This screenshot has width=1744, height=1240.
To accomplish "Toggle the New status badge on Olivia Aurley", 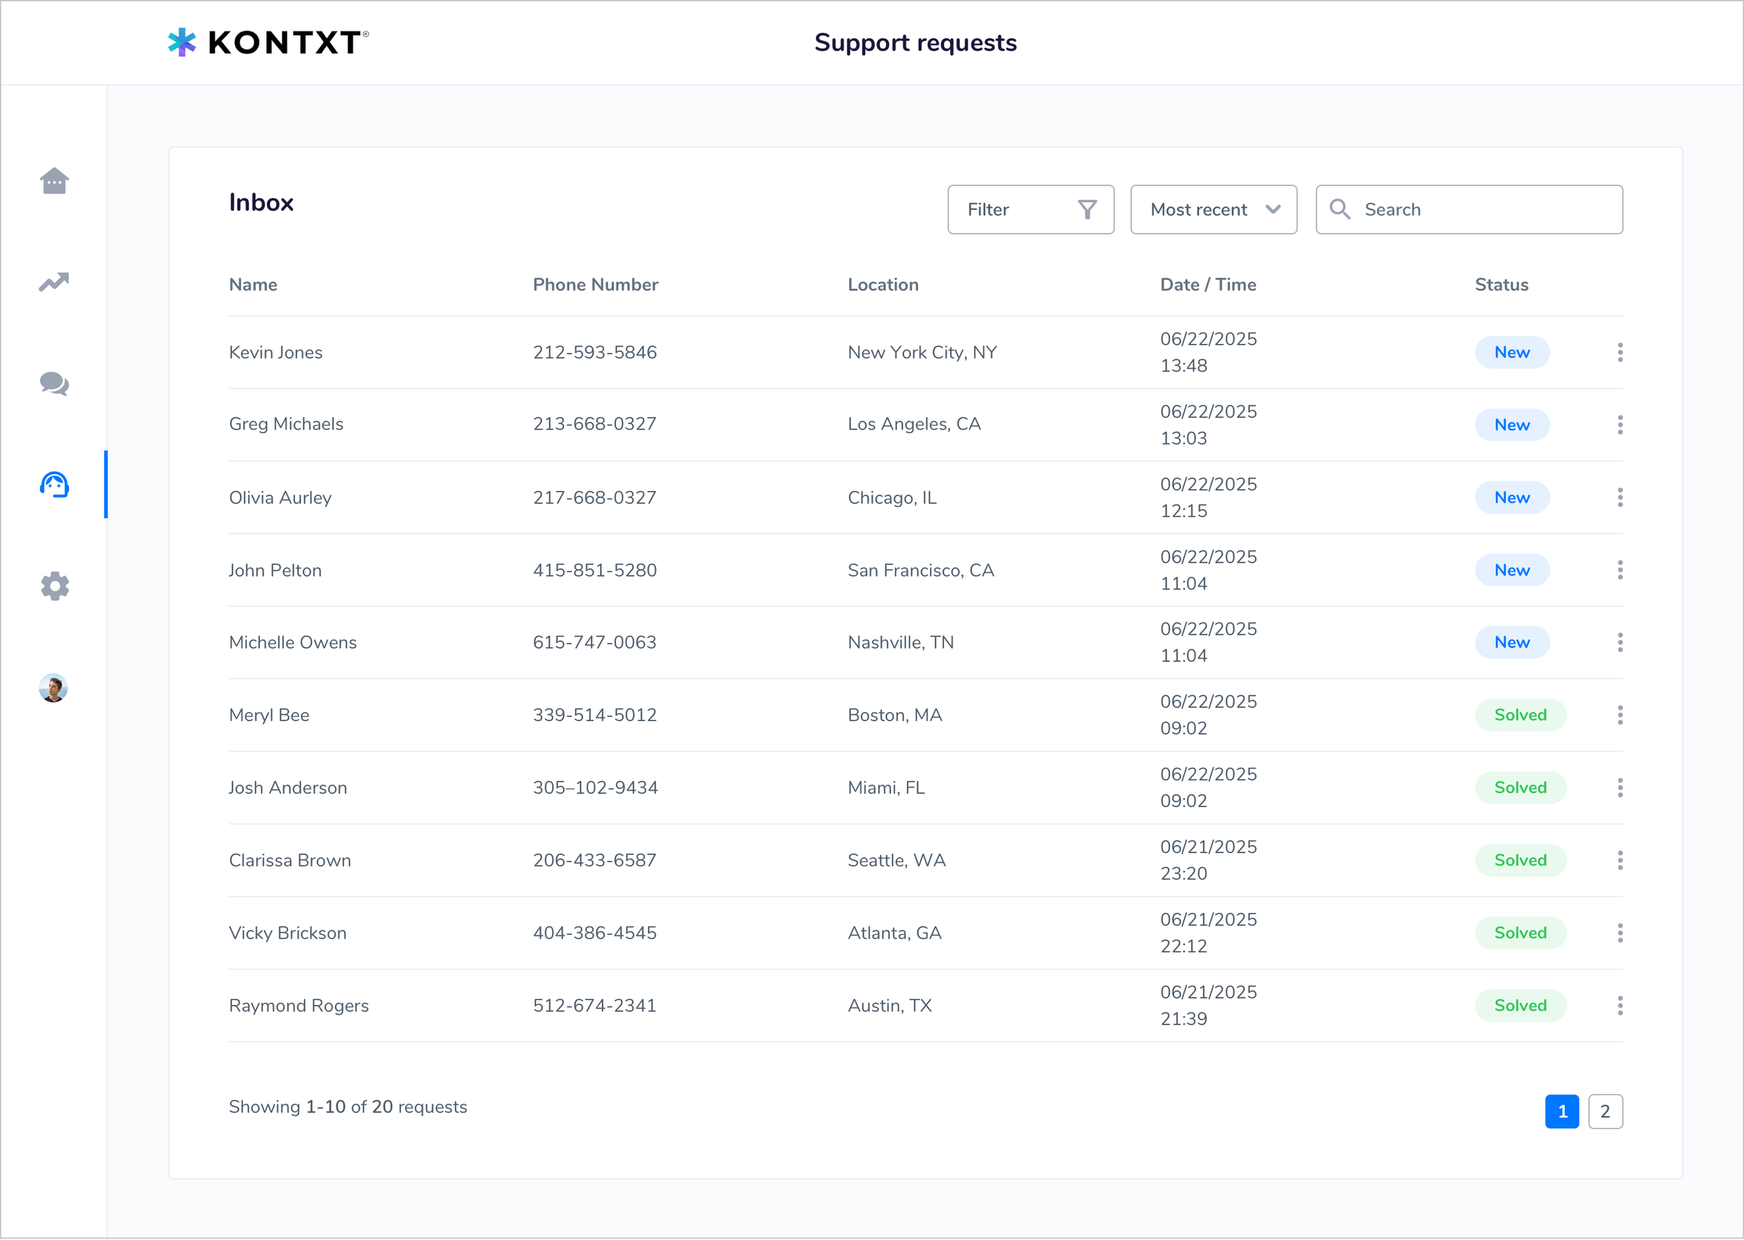I will [1512, 497].
